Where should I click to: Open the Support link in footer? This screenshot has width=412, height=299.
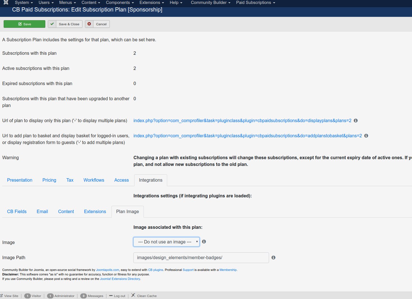tap(188, 270)
